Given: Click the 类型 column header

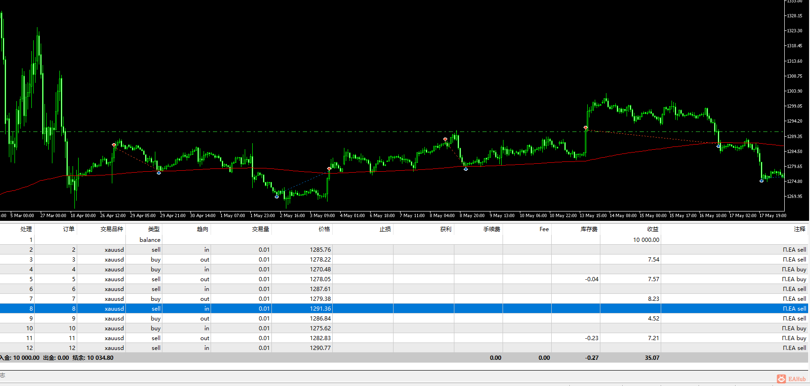Looking at the screenshot, I should tap(153, 229).
